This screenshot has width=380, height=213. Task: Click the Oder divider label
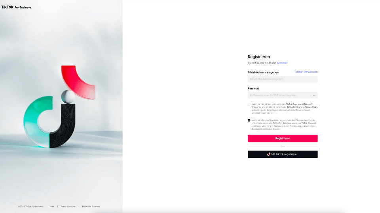point(283,146)
